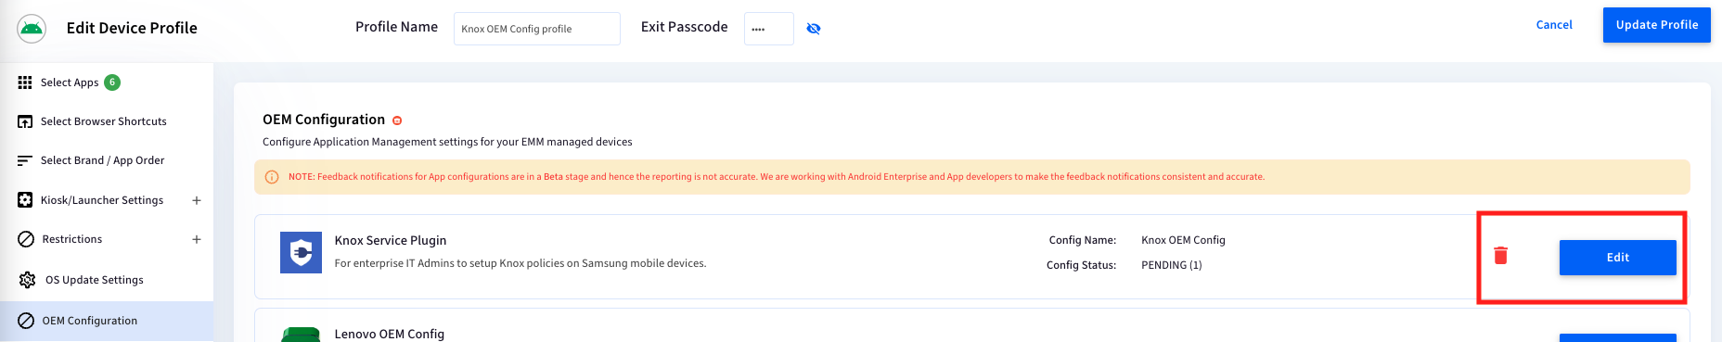
Task: Click the Lenovo OEM Config app icon
Action: tap(302, 335)
